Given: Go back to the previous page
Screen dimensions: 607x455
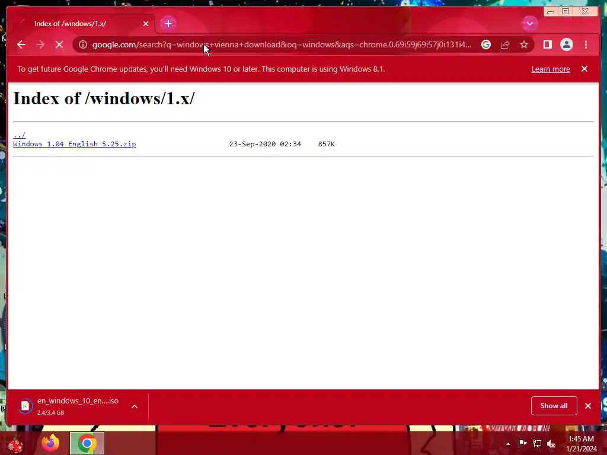Looking at the screenshot, I should click(21, 44).
